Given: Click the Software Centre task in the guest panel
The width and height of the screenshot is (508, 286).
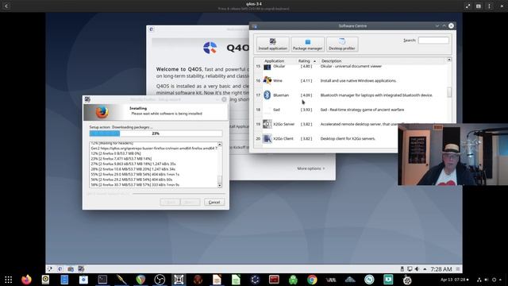Looking at the screenshot, I should (71, 269).
